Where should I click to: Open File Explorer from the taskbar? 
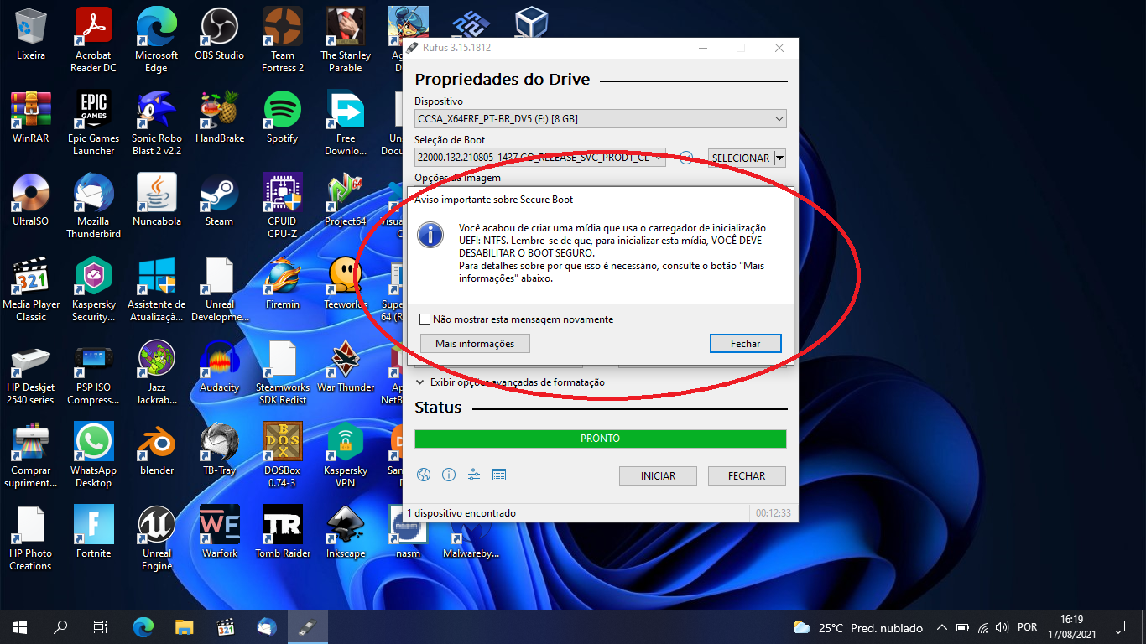pyautogui.click(x=184, y=626)
